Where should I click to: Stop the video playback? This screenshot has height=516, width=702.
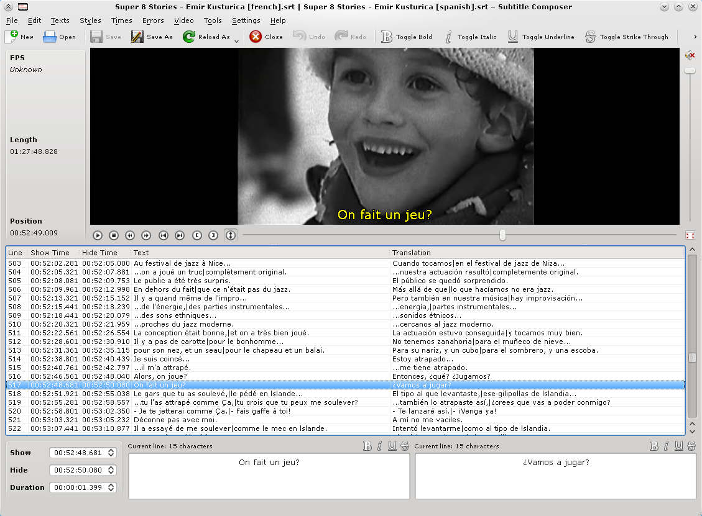click(x=114, y=235)
